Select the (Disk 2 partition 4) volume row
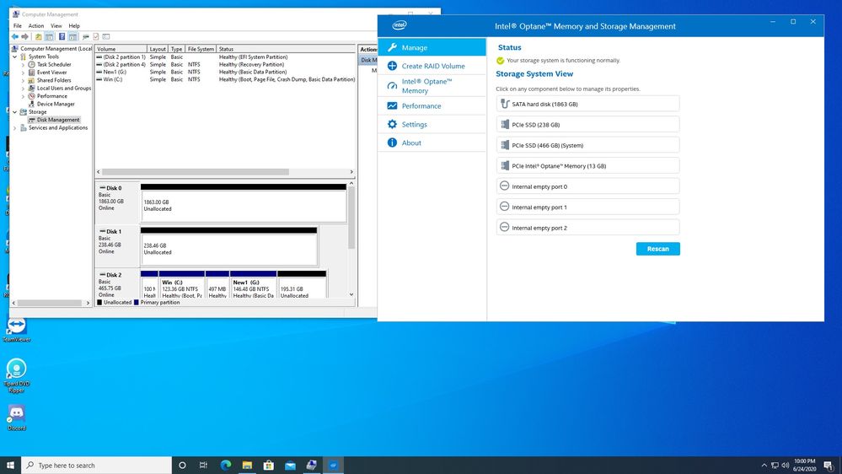The image size is (842, 474). coord(225,64)
